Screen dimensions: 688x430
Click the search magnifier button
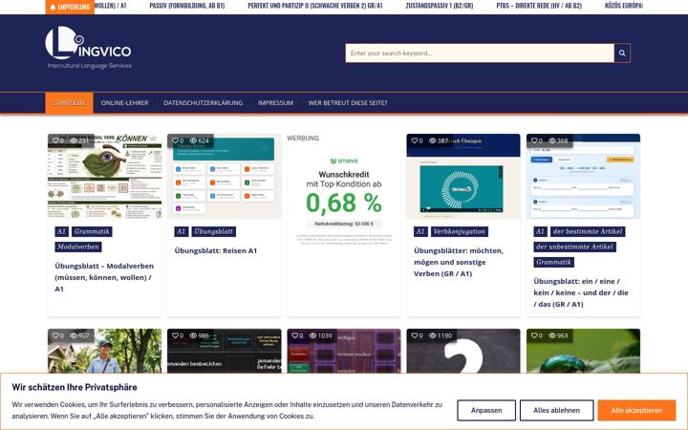[x=622, y=54]
